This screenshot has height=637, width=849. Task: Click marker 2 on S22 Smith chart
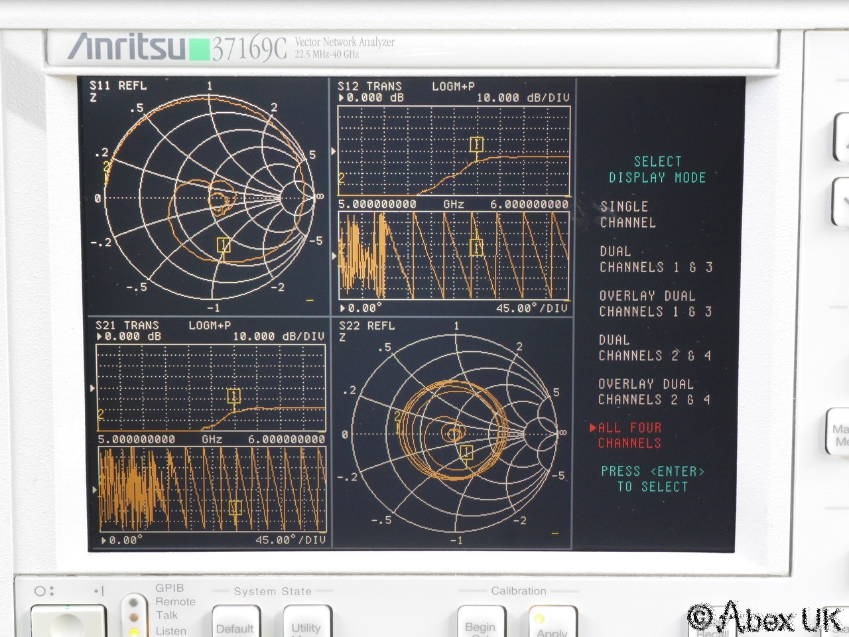(398, 417)
